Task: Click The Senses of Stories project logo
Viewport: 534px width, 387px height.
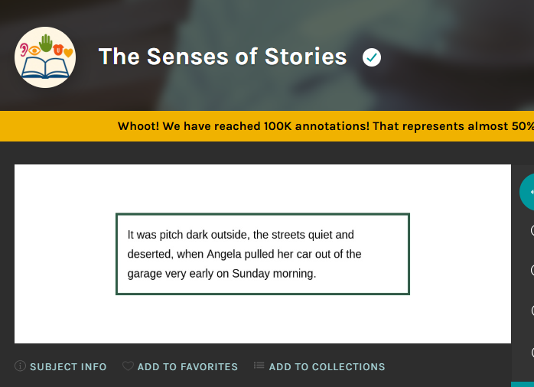Action: [45, 57]
